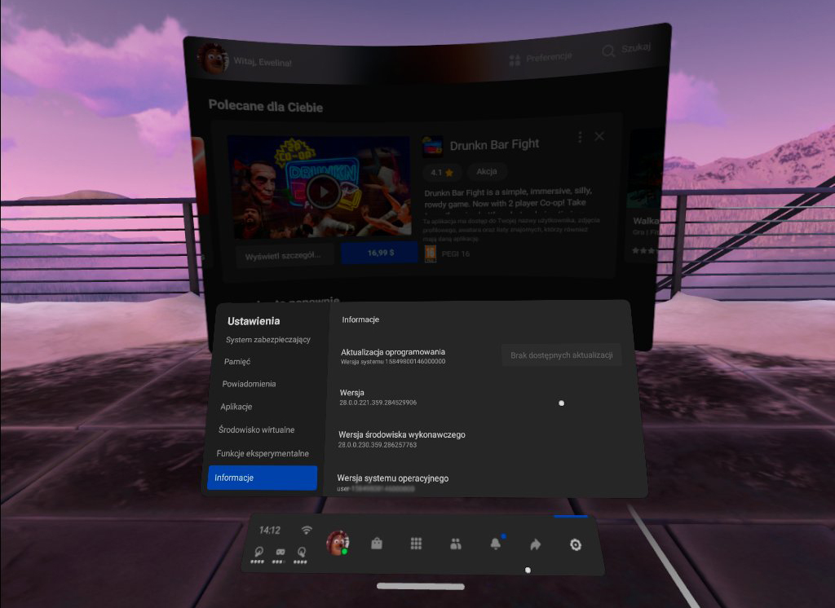
Task: Dismiss the Drunkn Bar Fight recommendation
Action: (x=599, y=136)
